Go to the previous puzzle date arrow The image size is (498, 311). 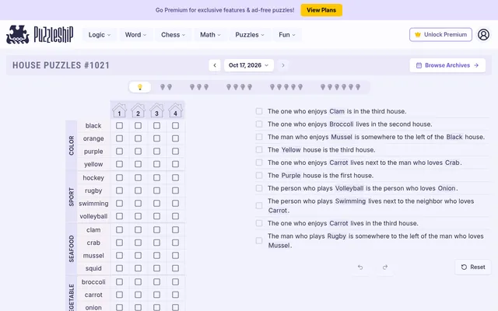215,65
